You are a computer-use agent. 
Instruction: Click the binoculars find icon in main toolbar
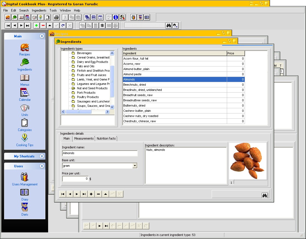coord(169,26)
